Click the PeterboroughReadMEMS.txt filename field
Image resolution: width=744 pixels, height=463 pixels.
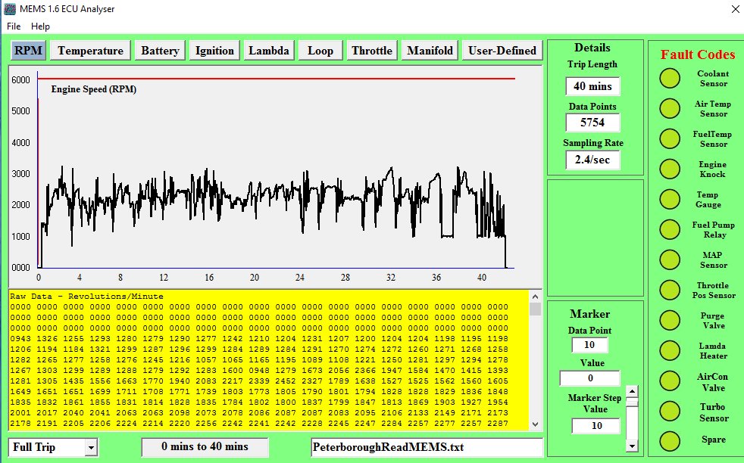(x=427, y=447)
